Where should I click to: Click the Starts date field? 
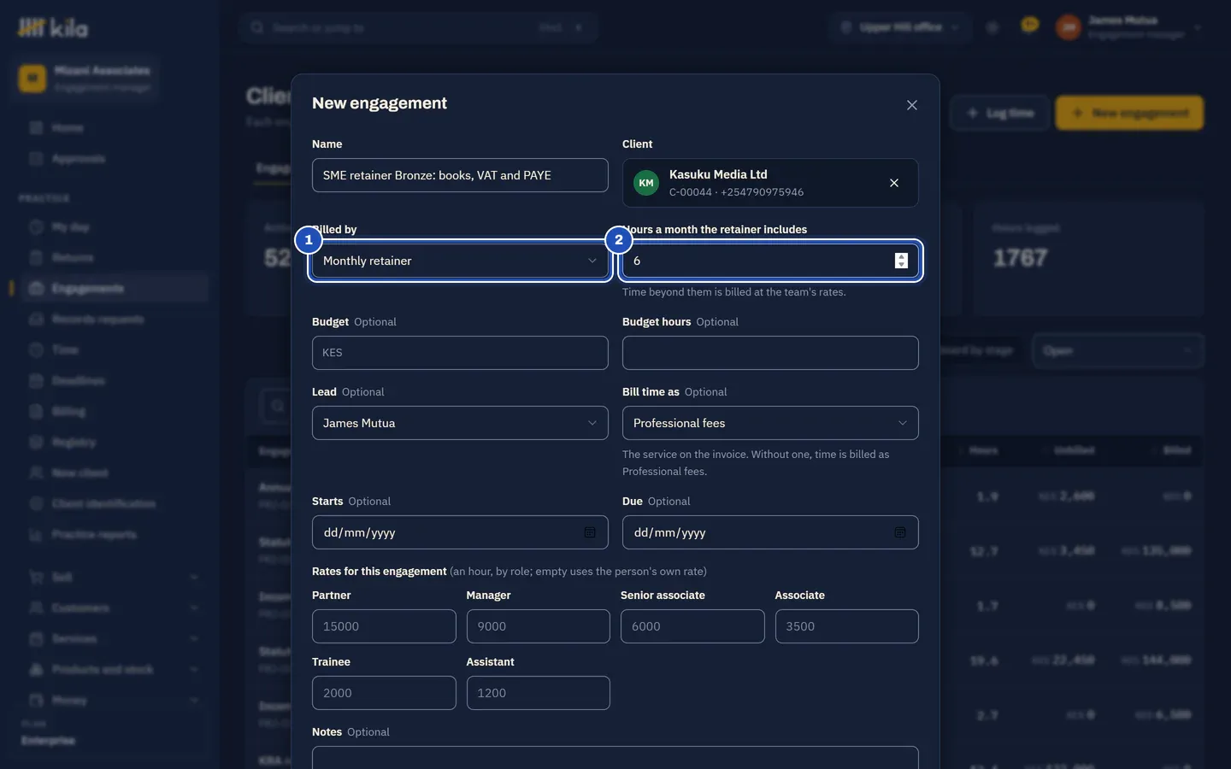click(x=460, y=532)
